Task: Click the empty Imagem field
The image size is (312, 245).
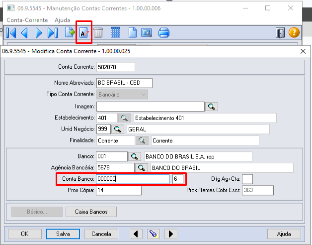Action: tap(151, 107)
